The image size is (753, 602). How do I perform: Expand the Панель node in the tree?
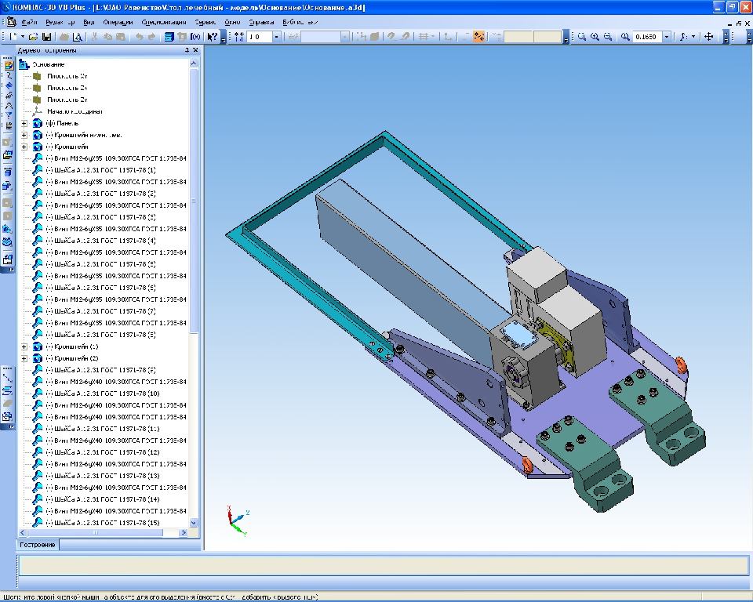coord(24,123)
